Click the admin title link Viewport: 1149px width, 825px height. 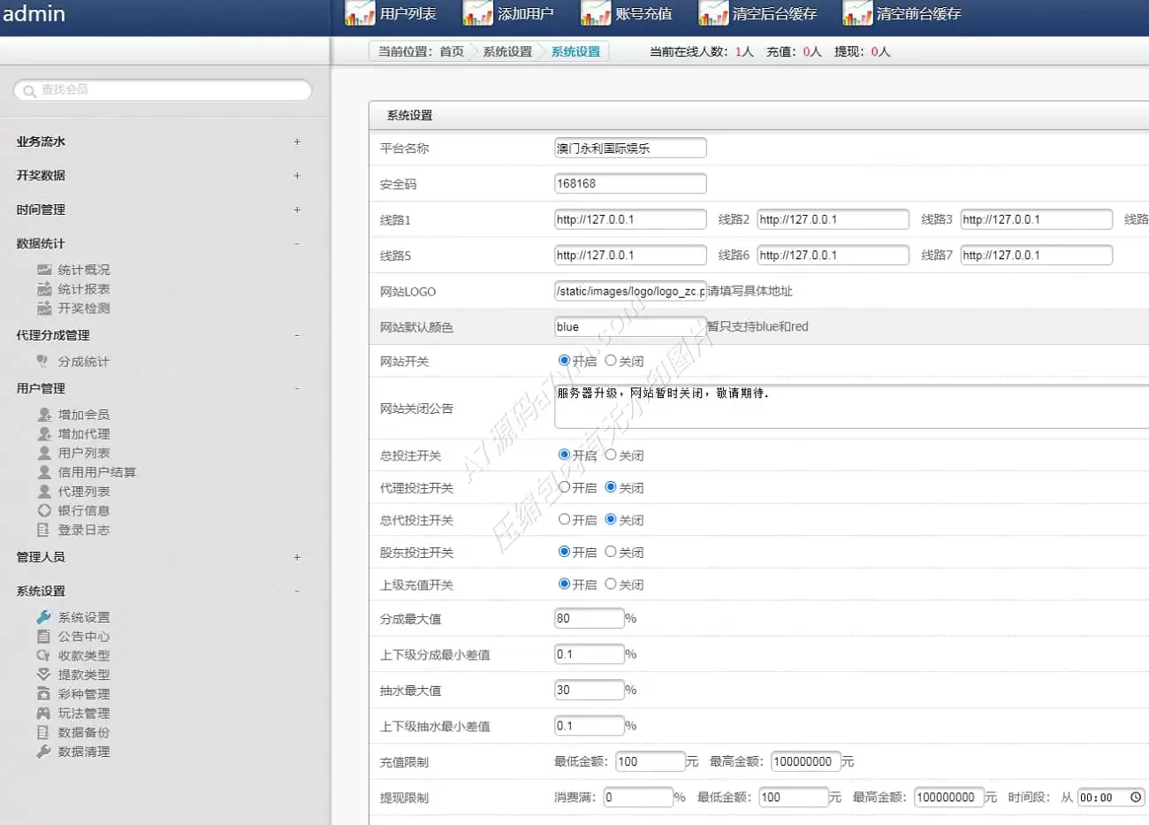point(34,13)
